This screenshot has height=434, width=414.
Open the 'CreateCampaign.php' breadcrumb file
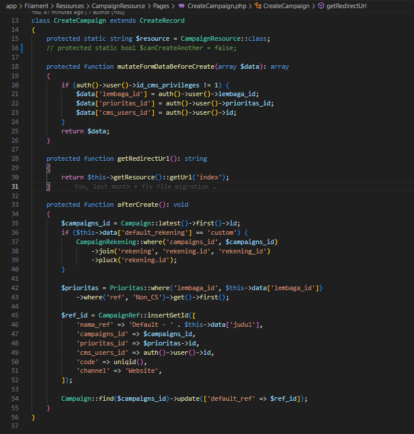(x=217, y=6)
